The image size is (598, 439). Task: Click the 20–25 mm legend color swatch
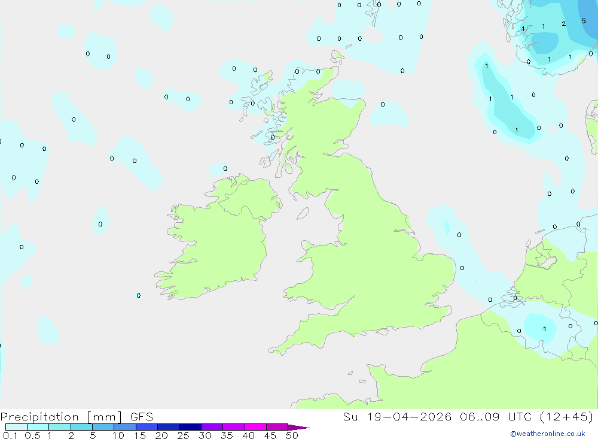pyautogui.click(x=169, y=427)
